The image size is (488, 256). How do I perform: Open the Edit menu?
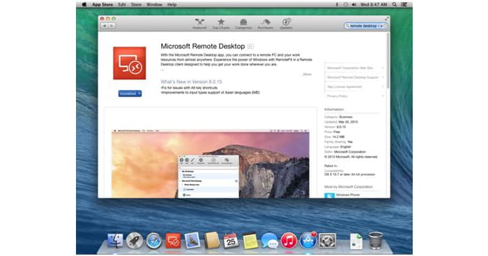(122, 4)
